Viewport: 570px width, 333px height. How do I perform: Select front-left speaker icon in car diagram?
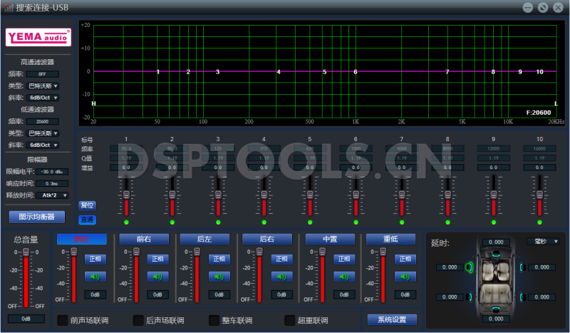[470, 267]
